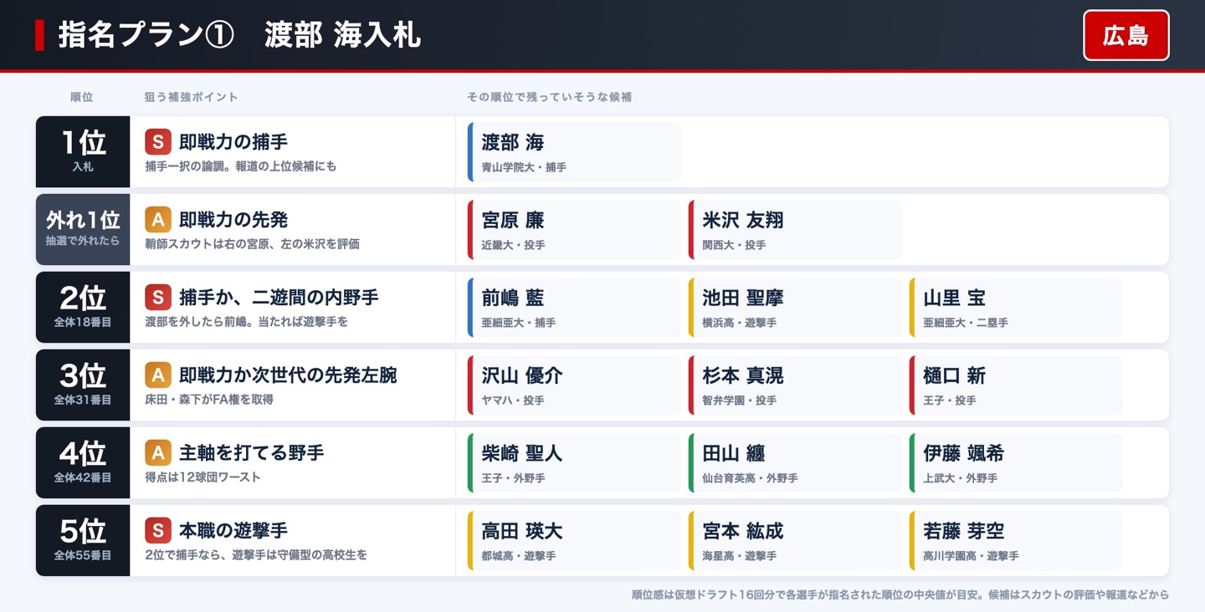
Task: Select the 3位 全体31番目 rank tile
Action: (x=83, y=385)
